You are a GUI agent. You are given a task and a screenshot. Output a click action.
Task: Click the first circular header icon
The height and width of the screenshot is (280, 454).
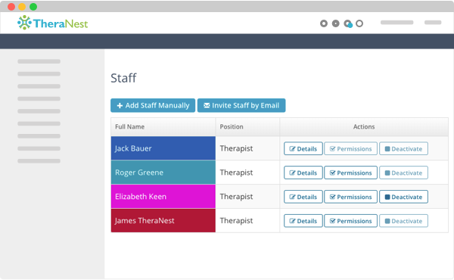tap(324, 23)
